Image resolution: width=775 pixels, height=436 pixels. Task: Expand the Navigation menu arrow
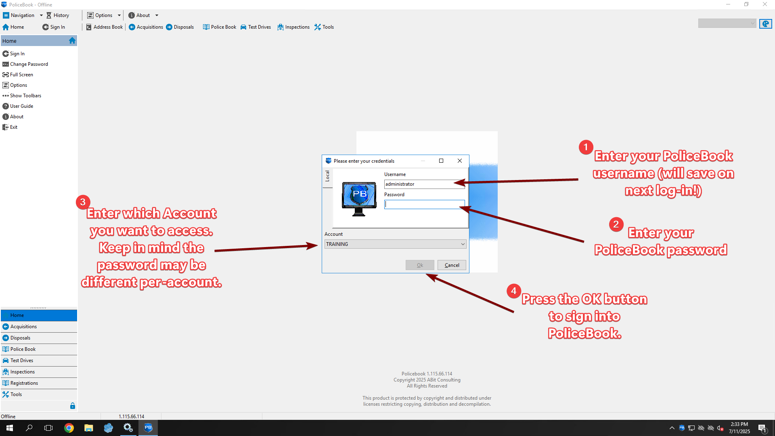click(x=41, y=15)
